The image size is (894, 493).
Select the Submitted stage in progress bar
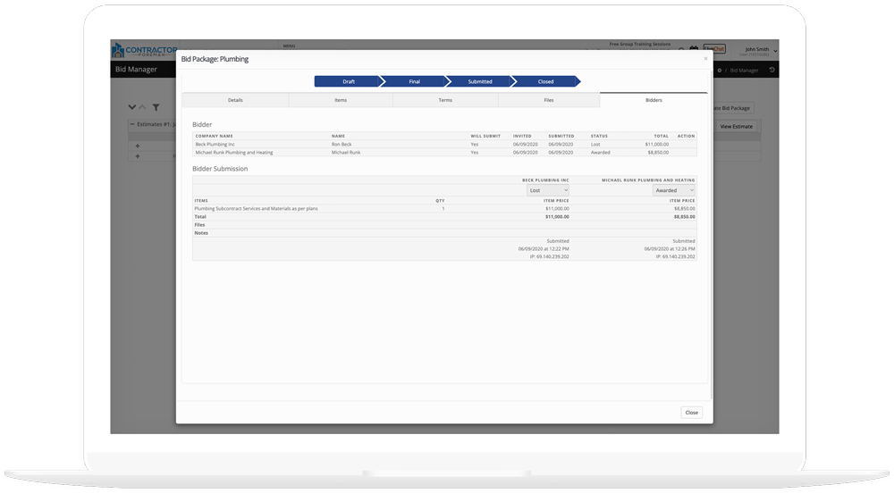tap(480, 81)
